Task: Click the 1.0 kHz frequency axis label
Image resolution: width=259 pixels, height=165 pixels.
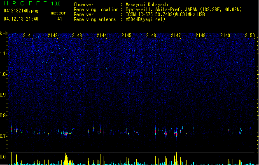Action: coord(4,74)
